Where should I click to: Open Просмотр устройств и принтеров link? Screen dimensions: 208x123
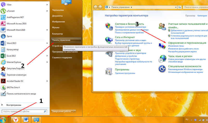coord(131,53)
